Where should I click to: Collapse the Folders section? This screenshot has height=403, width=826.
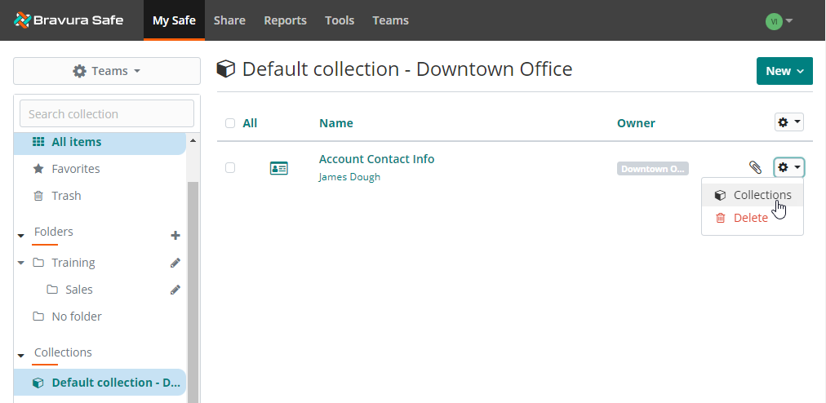[x=21, y=236]
